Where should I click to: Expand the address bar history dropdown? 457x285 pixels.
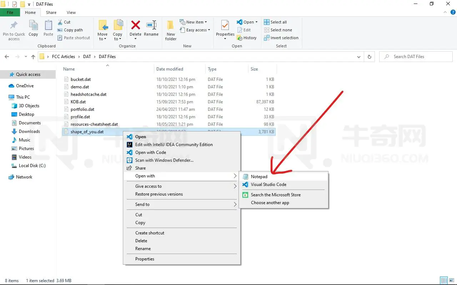coord(359,57)
